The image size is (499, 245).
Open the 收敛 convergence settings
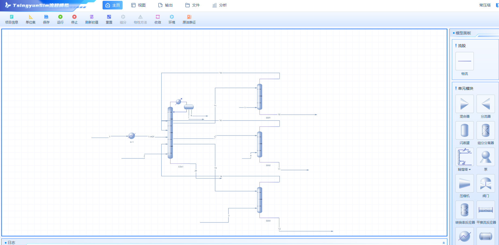tap(158, 19)
